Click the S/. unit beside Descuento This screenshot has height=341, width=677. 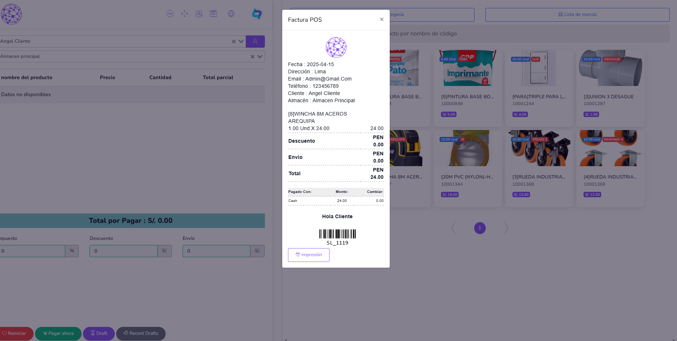tap(165, 251)
